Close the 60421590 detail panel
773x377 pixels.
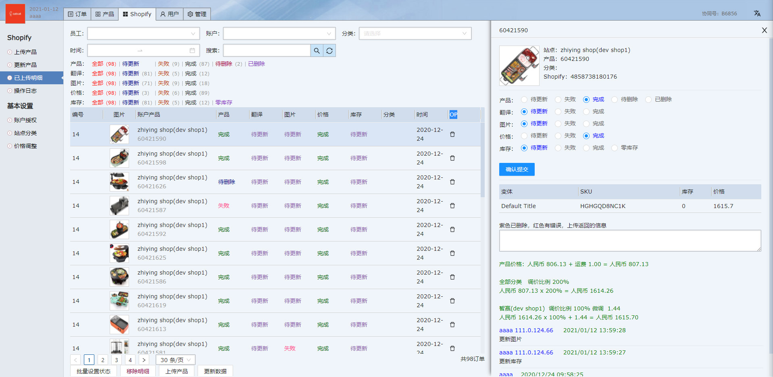[x=764, y=30]
